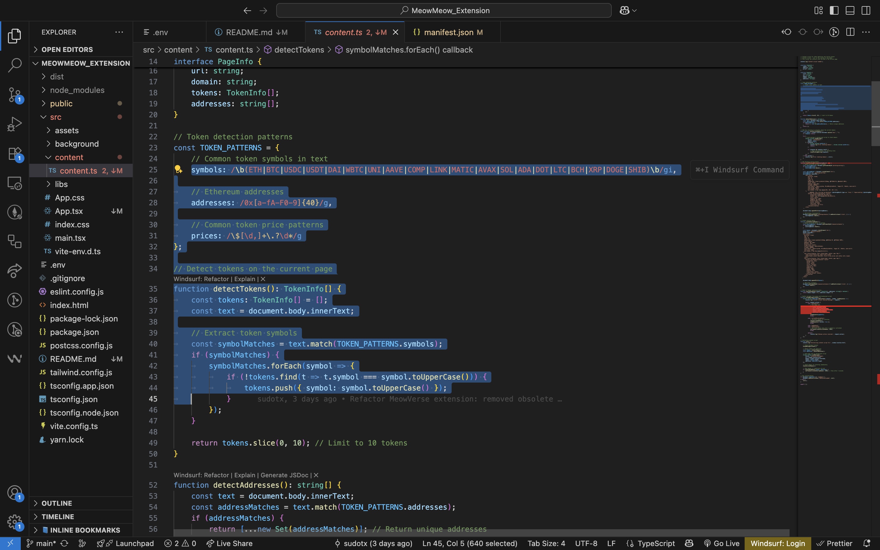Image resolution: width=880 pixels, height=550 pixels.
Task: Click the split editor right icon
Action: click(850, 32)
